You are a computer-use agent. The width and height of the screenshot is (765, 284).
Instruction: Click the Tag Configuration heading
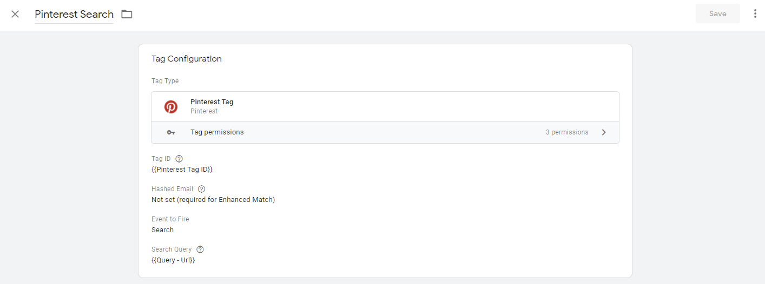187,59
